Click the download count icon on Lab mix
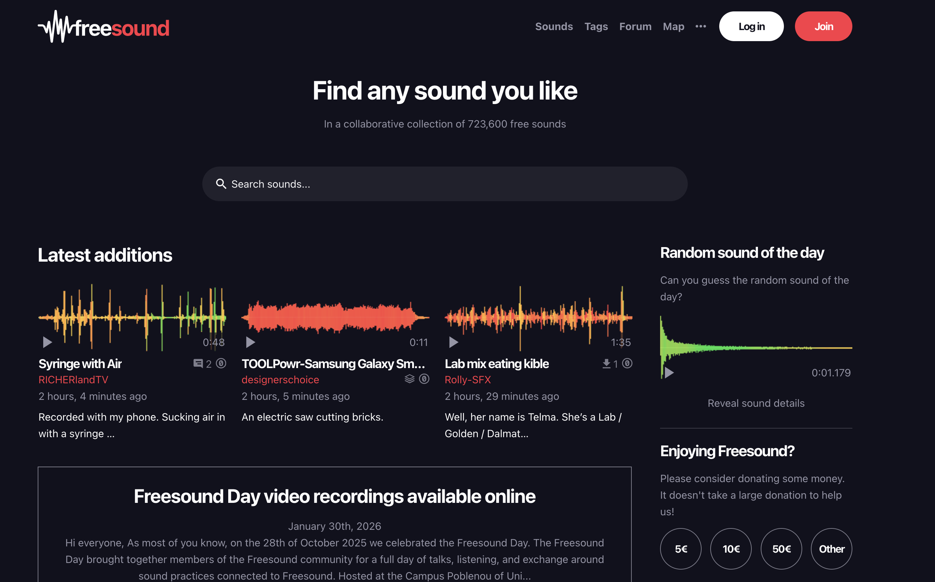935x582 pixels. (x=607, y=363)
